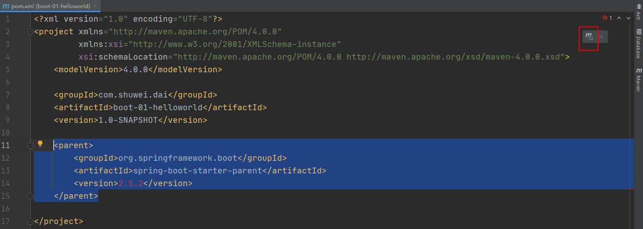Click the yellow intention lightbulb icon

click(x=40, y=144)
